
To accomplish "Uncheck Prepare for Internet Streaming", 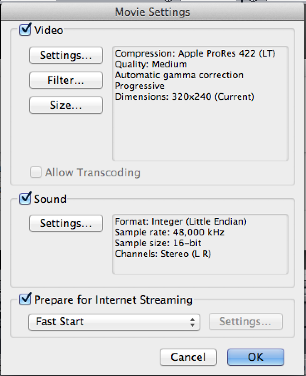I will (x=25, y=299).
